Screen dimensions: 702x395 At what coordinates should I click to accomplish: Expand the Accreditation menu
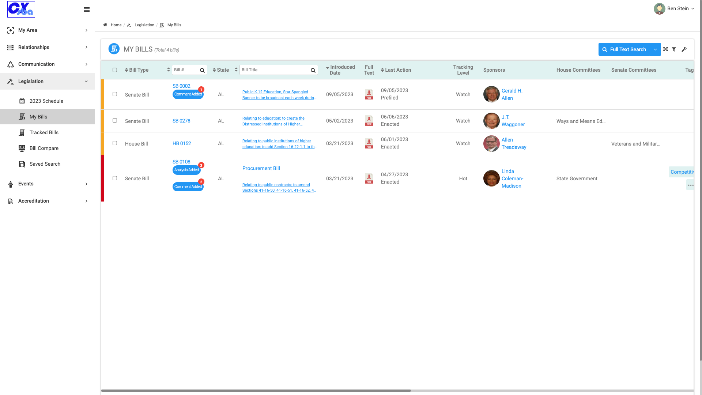click(x=48, y=201)
